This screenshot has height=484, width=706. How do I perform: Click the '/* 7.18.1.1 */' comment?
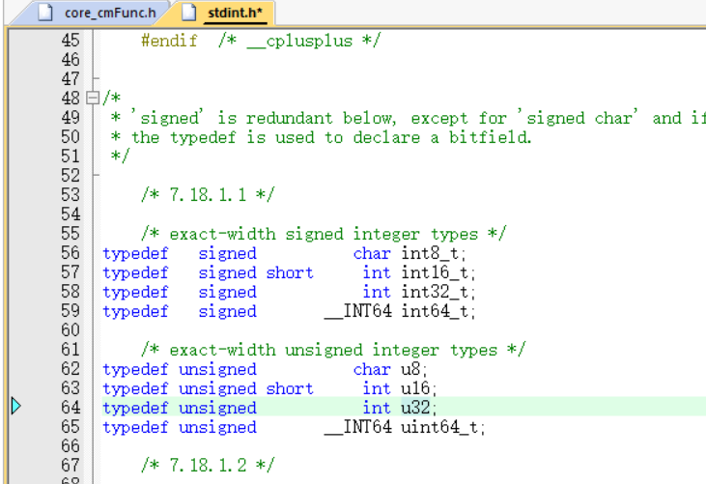(208, 195)
